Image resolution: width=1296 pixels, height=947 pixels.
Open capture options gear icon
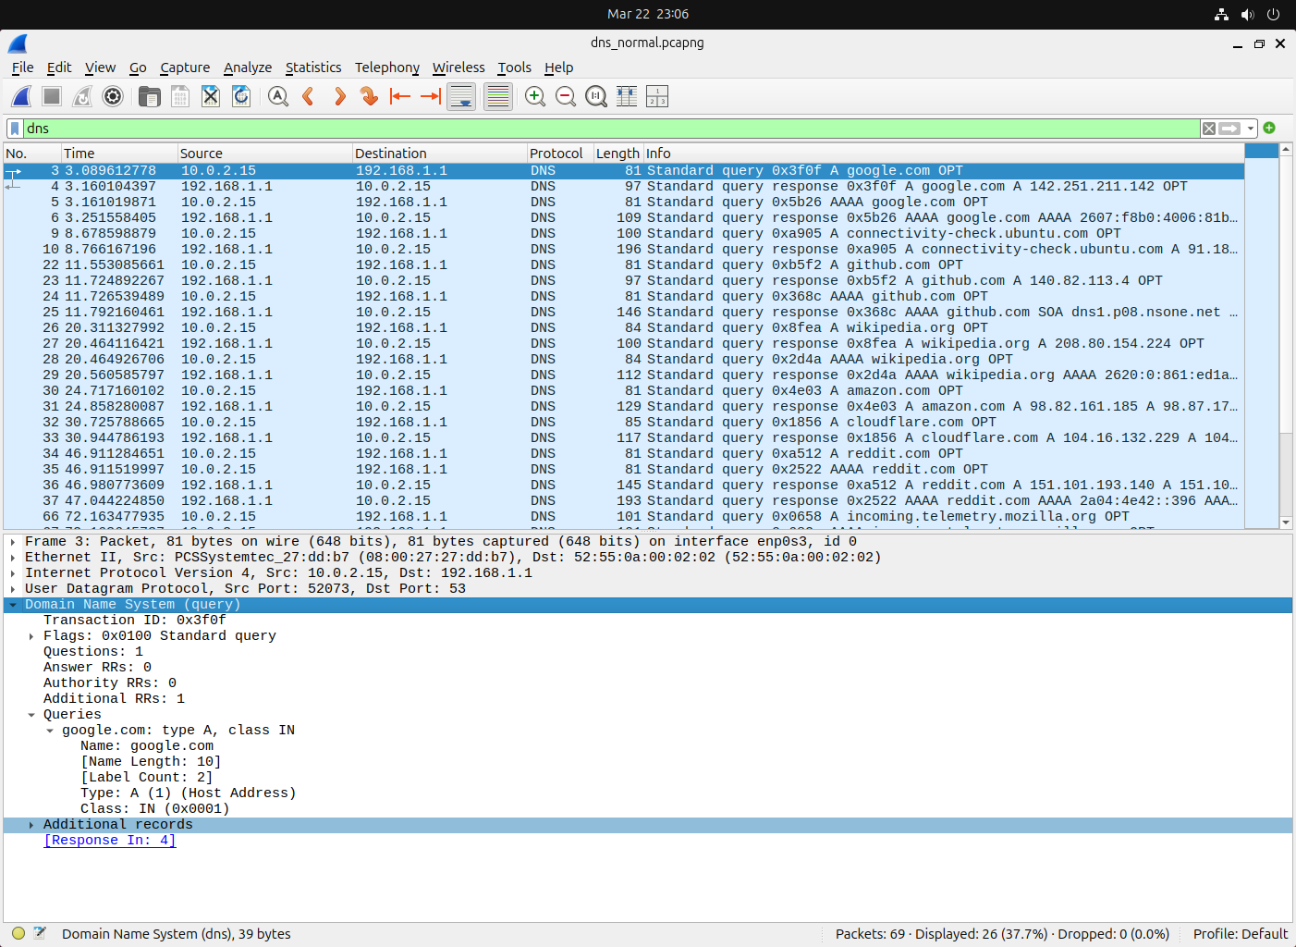pos(113,96)
